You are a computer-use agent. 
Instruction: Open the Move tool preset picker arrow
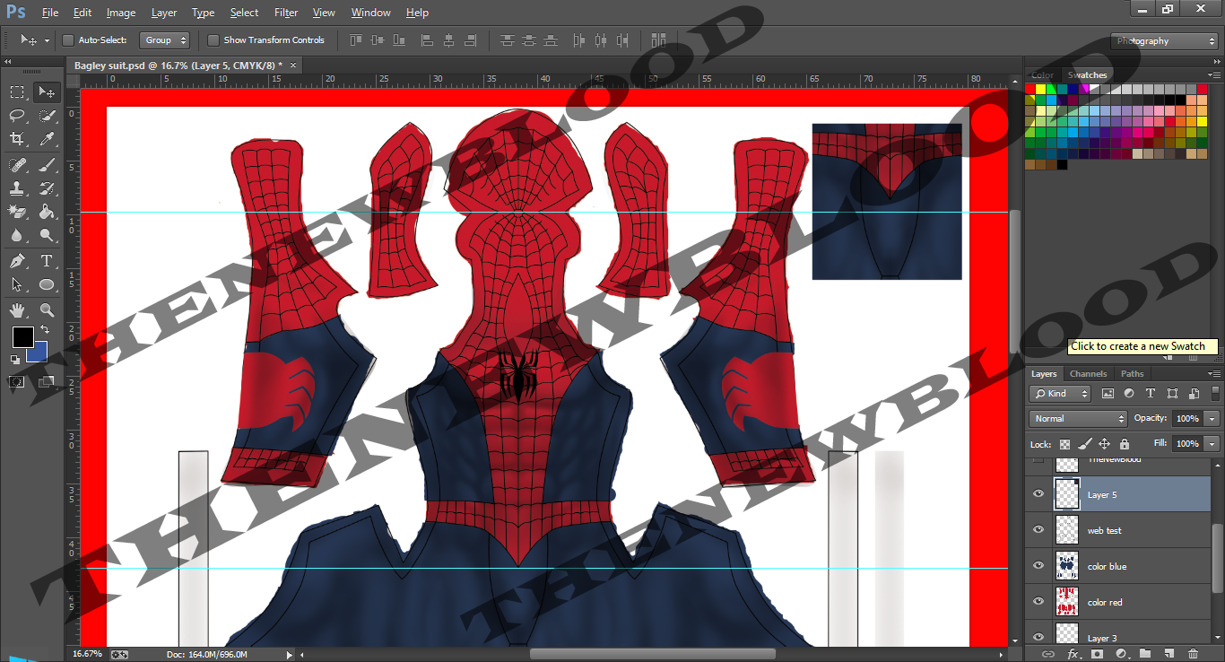pyautogui.click(x=47, y=40)
